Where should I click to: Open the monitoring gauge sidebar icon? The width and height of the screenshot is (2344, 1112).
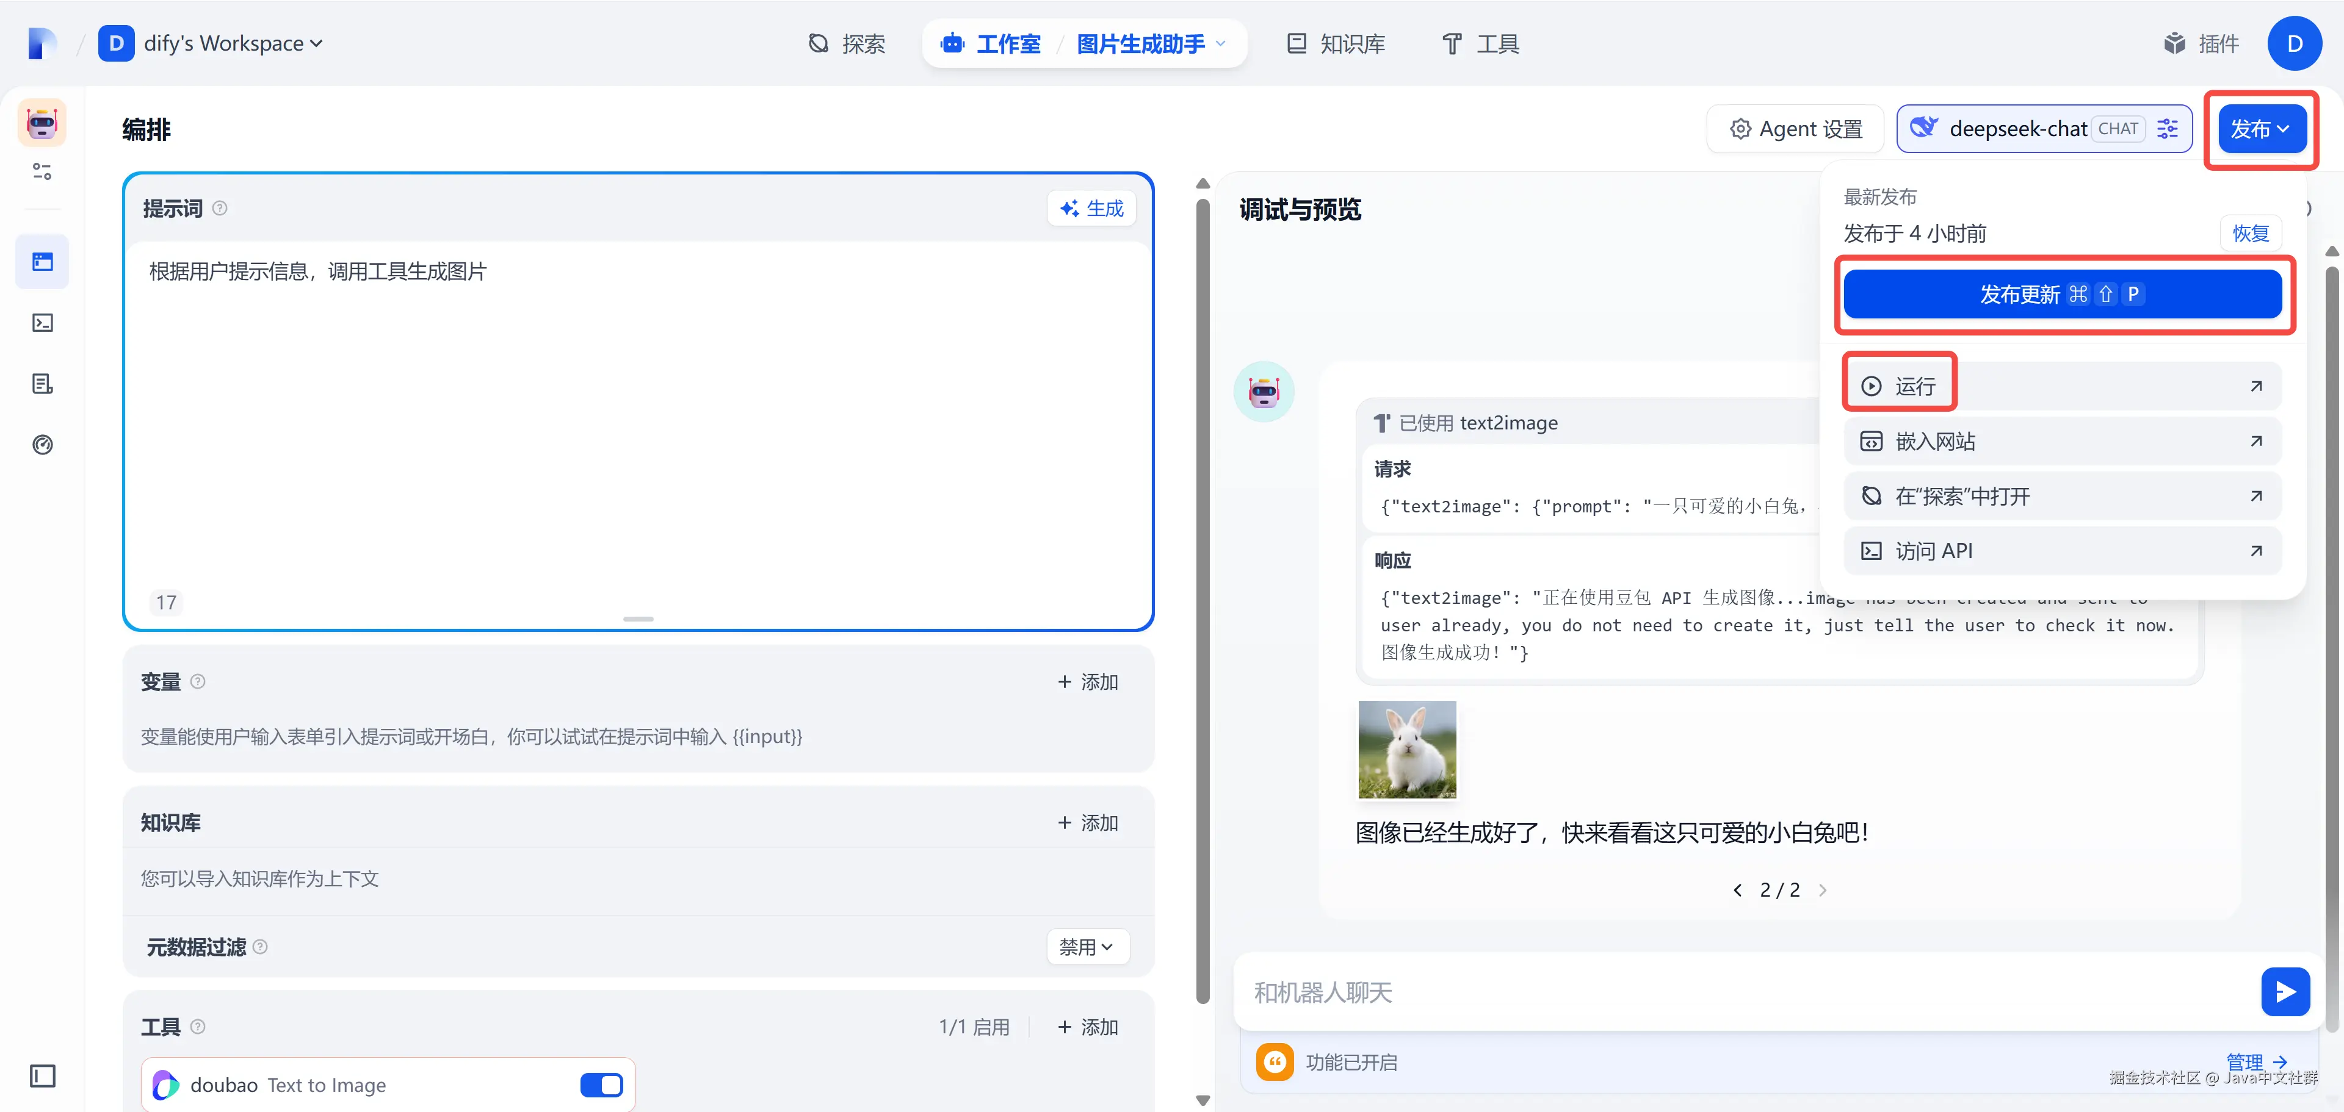(43, 445)
